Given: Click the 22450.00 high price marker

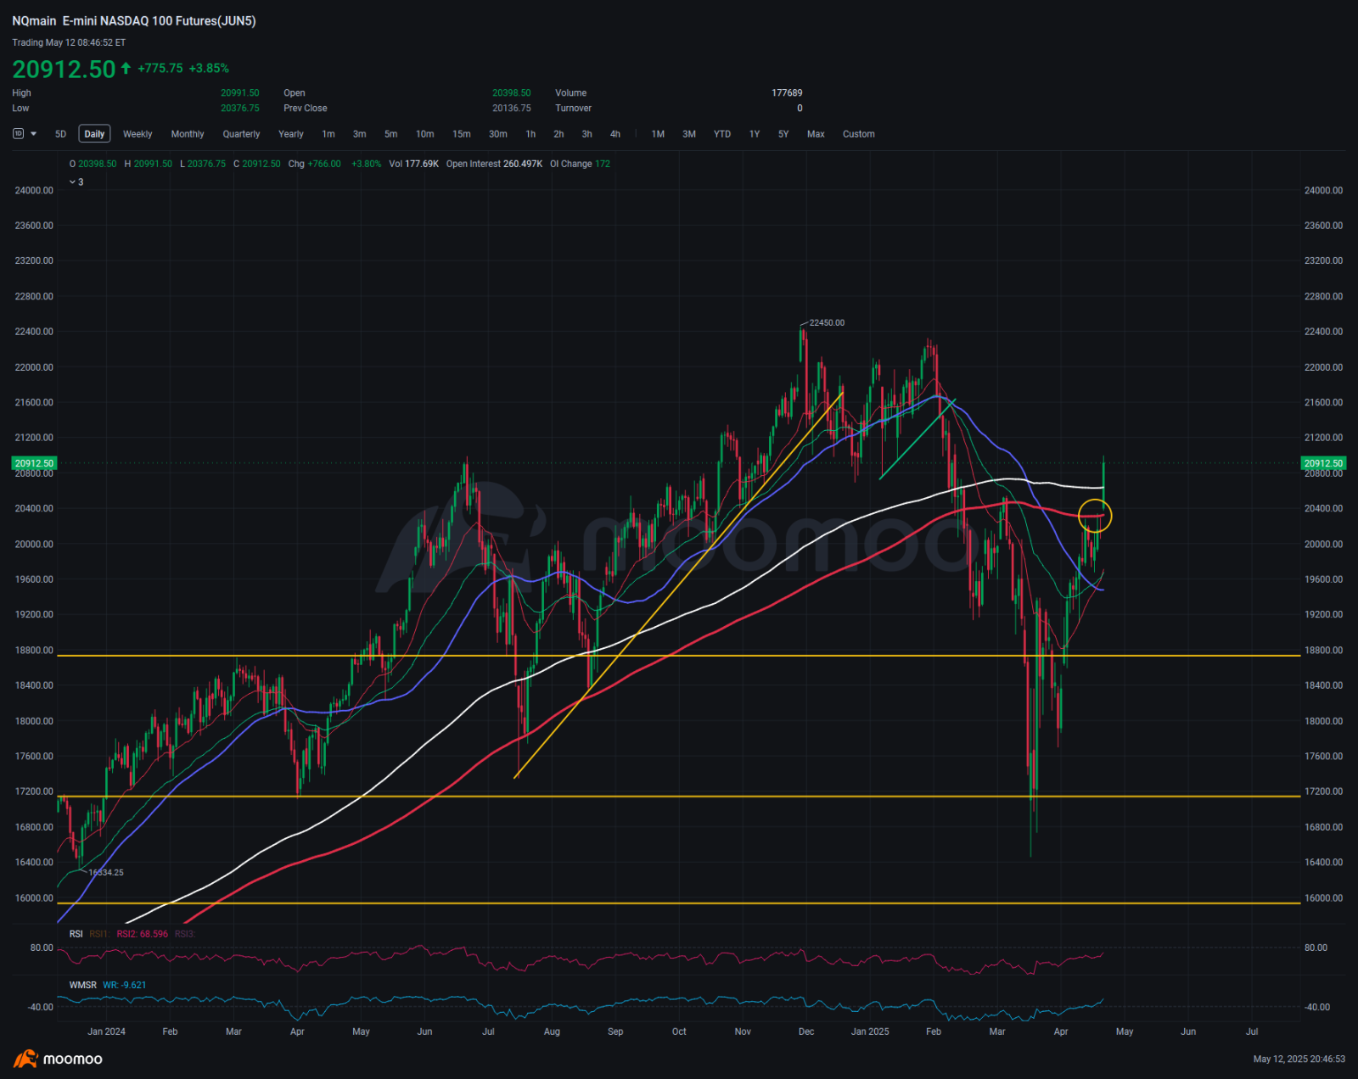Looking at the screenshot, I should (x=826, y=323).
